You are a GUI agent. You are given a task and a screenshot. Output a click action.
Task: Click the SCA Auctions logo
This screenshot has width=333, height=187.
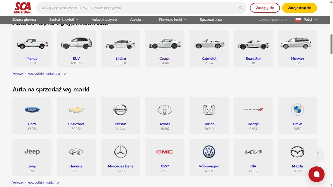click(x=22, y=8)
